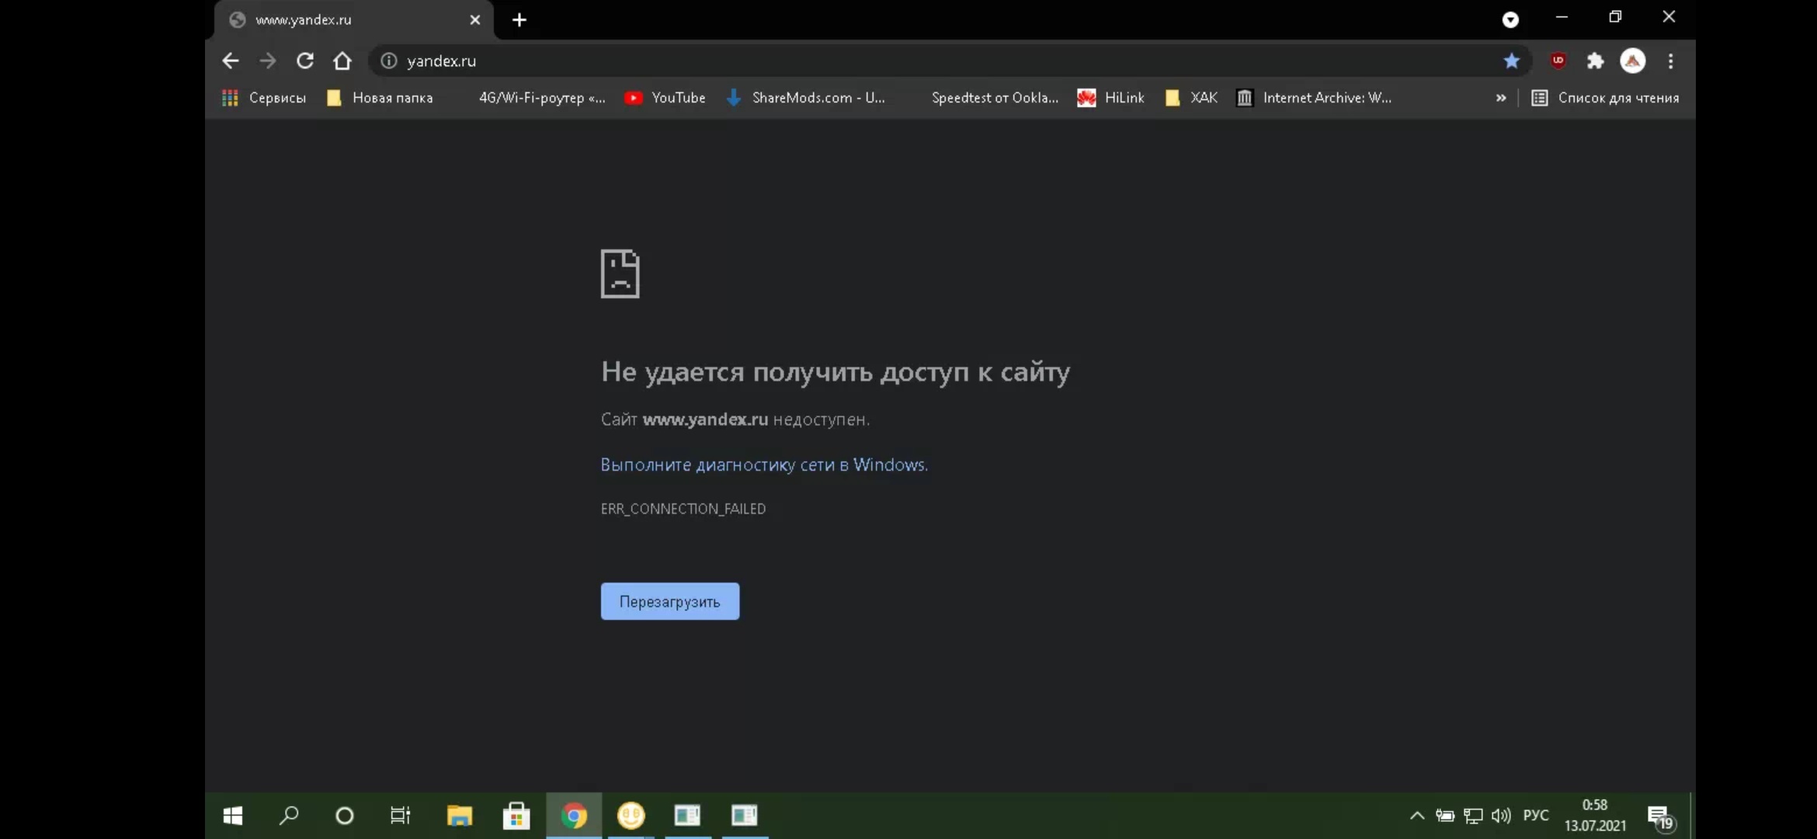Open Список для чтения reading list
This screenshot has height=839, width=1817.
(x=1605, y=98)
